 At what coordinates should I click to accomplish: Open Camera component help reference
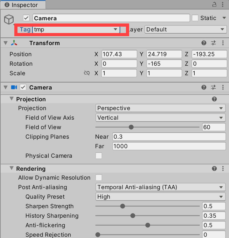click(x=204, y=87)
